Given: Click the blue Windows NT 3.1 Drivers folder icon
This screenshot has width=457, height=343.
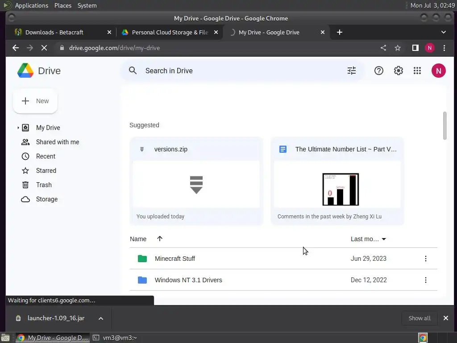Looking at the screenshot, I should (x=142, y=280).
